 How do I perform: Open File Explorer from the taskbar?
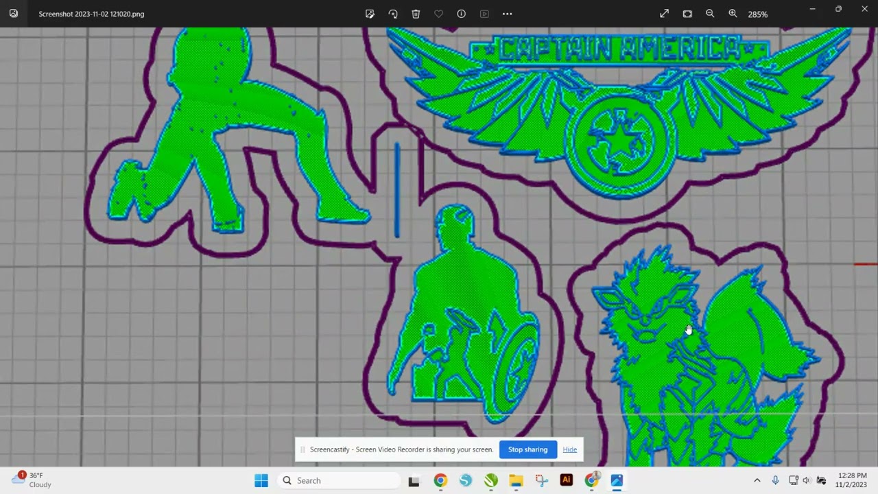point(516,480)
